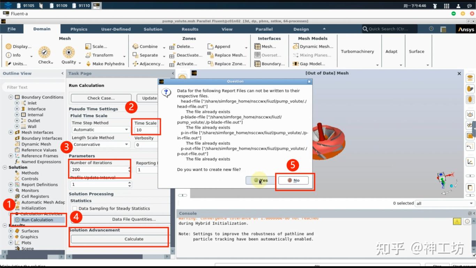
Task: Click the Quick Search box
Action: tap(389, 29)
